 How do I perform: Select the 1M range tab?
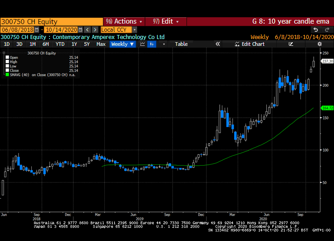(32, 44)
